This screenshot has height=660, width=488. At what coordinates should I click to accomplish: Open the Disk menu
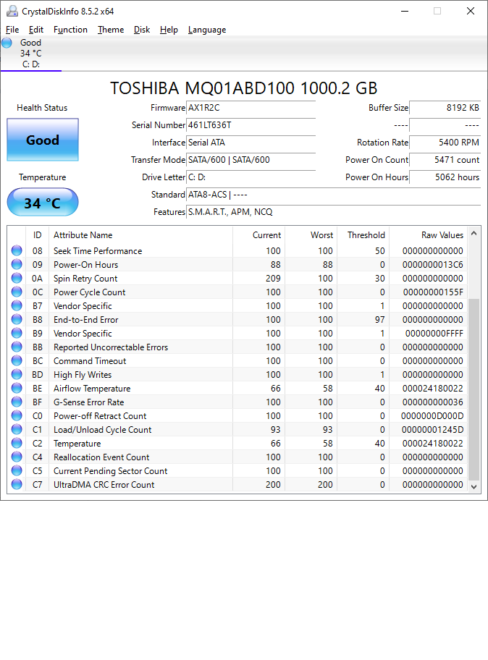coord(142,30)
